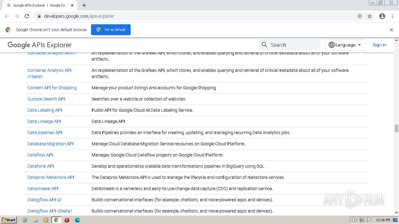Launch Internet Explorer from taskbar
399x224 pixels.
click(x=25, y=220)
